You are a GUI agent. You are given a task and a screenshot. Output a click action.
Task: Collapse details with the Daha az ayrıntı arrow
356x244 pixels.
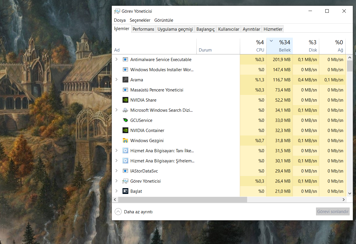tap(118, 212)
